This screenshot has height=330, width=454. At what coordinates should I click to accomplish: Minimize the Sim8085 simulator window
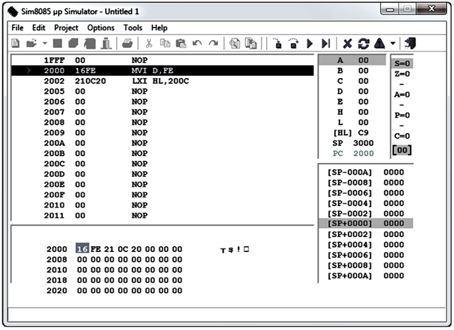point(390,9)
